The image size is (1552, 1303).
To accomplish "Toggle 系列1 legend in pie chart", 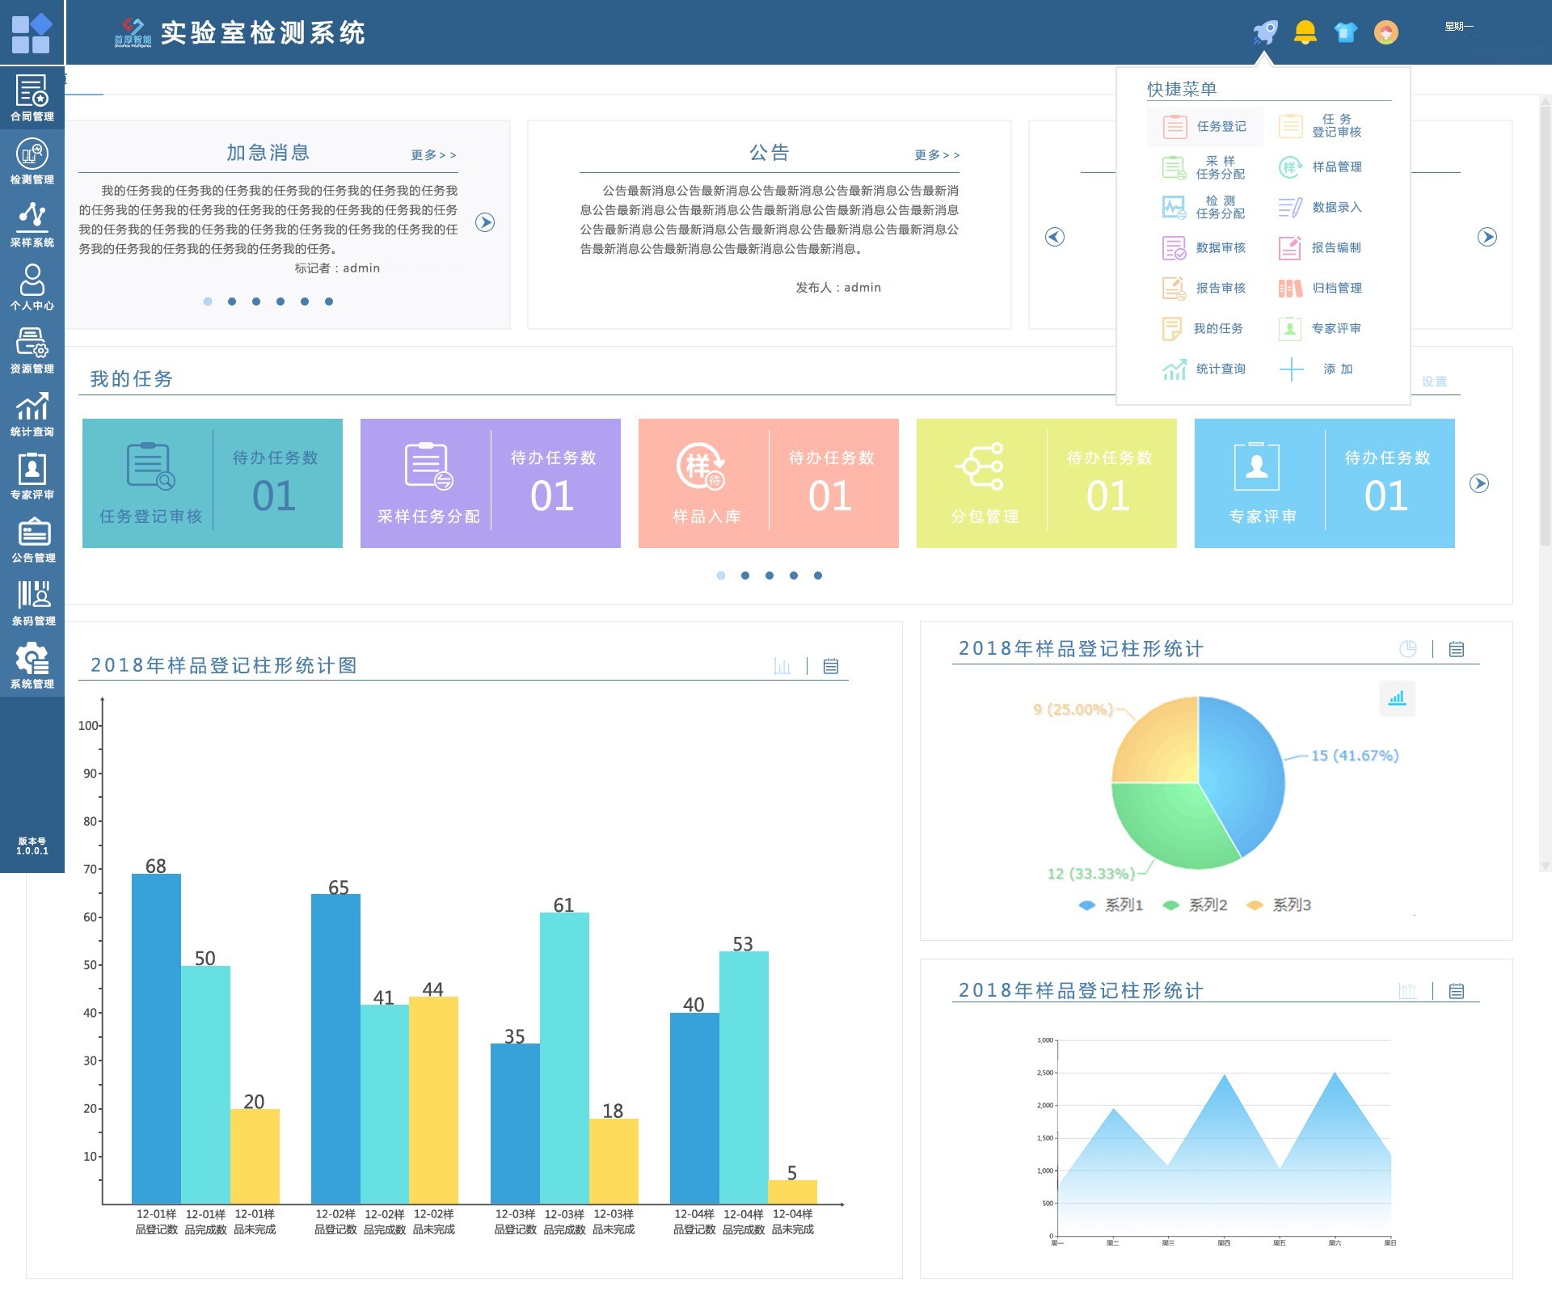I will [x=1111, y=905].
